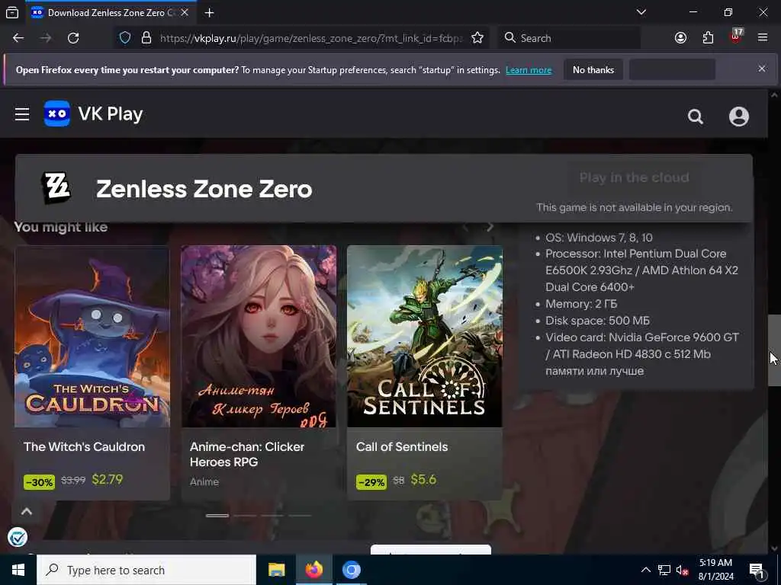Screen dimensions: 781x585
Task: Reload the page with the refresh icon
Action: pyautogui.click(x=73, y=38)
